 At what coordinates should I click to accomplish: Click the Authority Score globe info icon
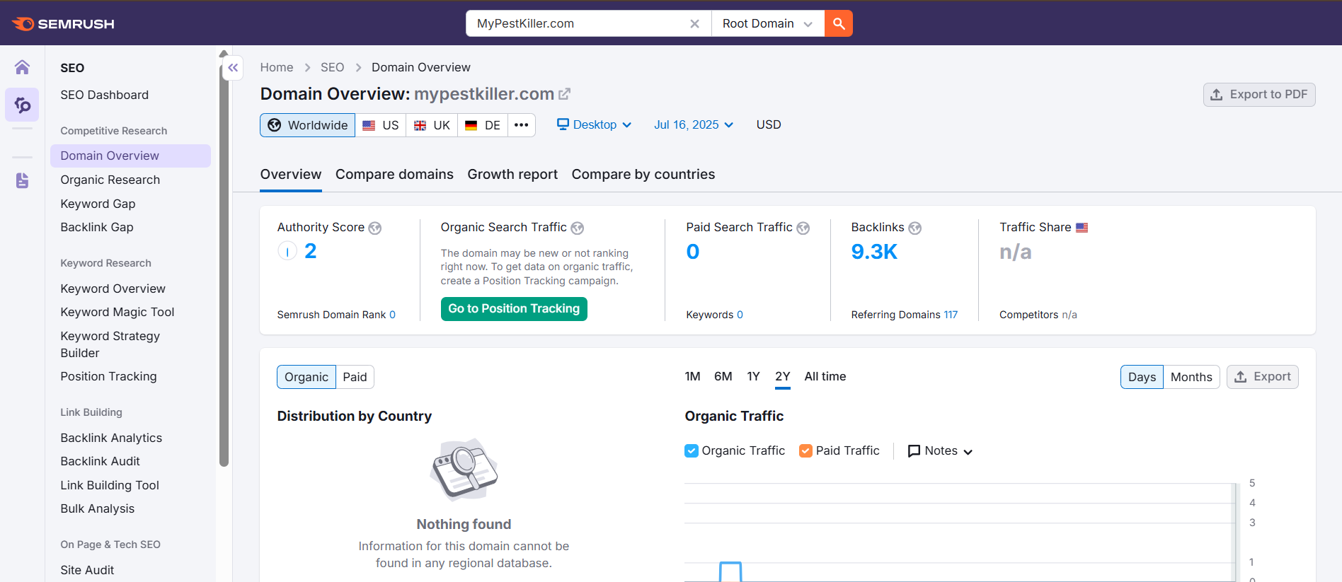(375, 228)
